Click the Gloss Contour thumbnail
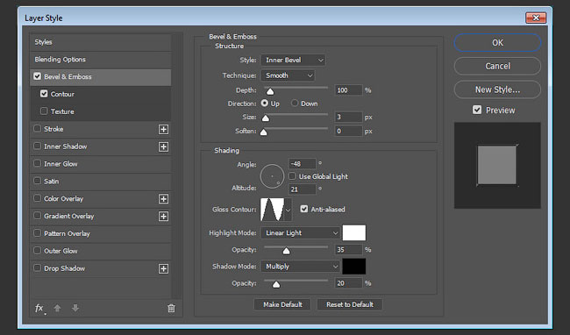This screenshot has width=570, height=335. (x=272, y=210)
